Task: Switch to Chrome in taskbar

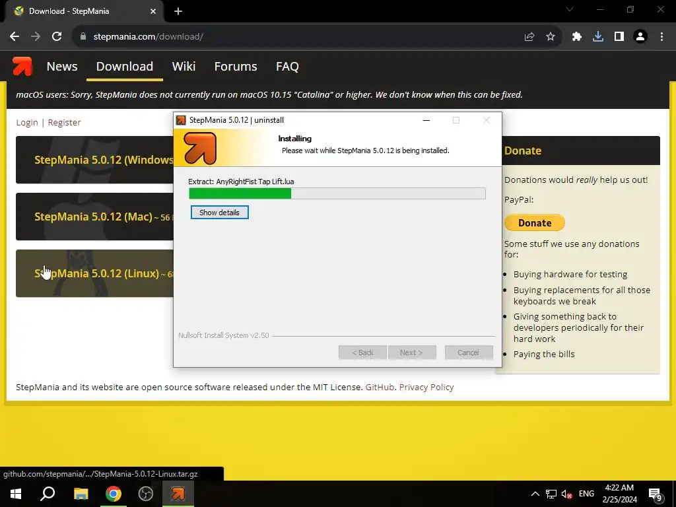Action: pos(114,494)
